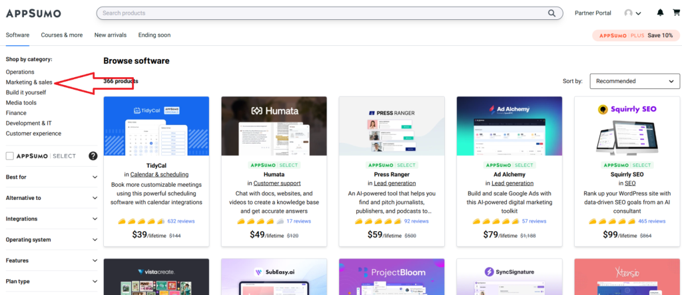This screenshot has height=295, width=682.
Task: Expand the Features filter
Action: coord(52,260)
